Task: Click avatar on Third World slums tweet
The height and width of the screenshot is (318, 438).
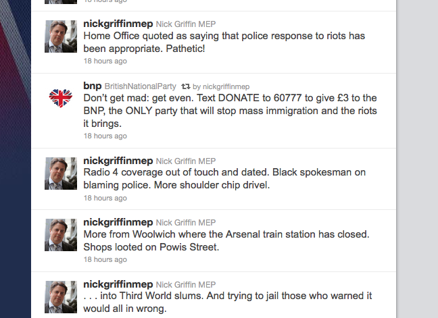Action: tap(61, 296)
